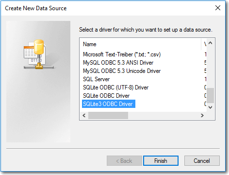
Task: Select the Microsoft Text-Treiber driver
Action: tap(122, 54)
